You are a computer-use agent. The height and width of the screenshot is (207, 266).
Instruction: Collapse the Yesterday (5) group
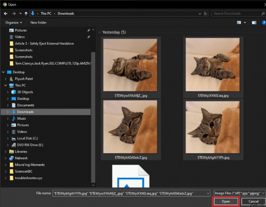100,32
